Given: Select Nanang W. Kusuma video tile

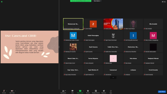Looking at the screenshot, I should [x=73, y=47].
